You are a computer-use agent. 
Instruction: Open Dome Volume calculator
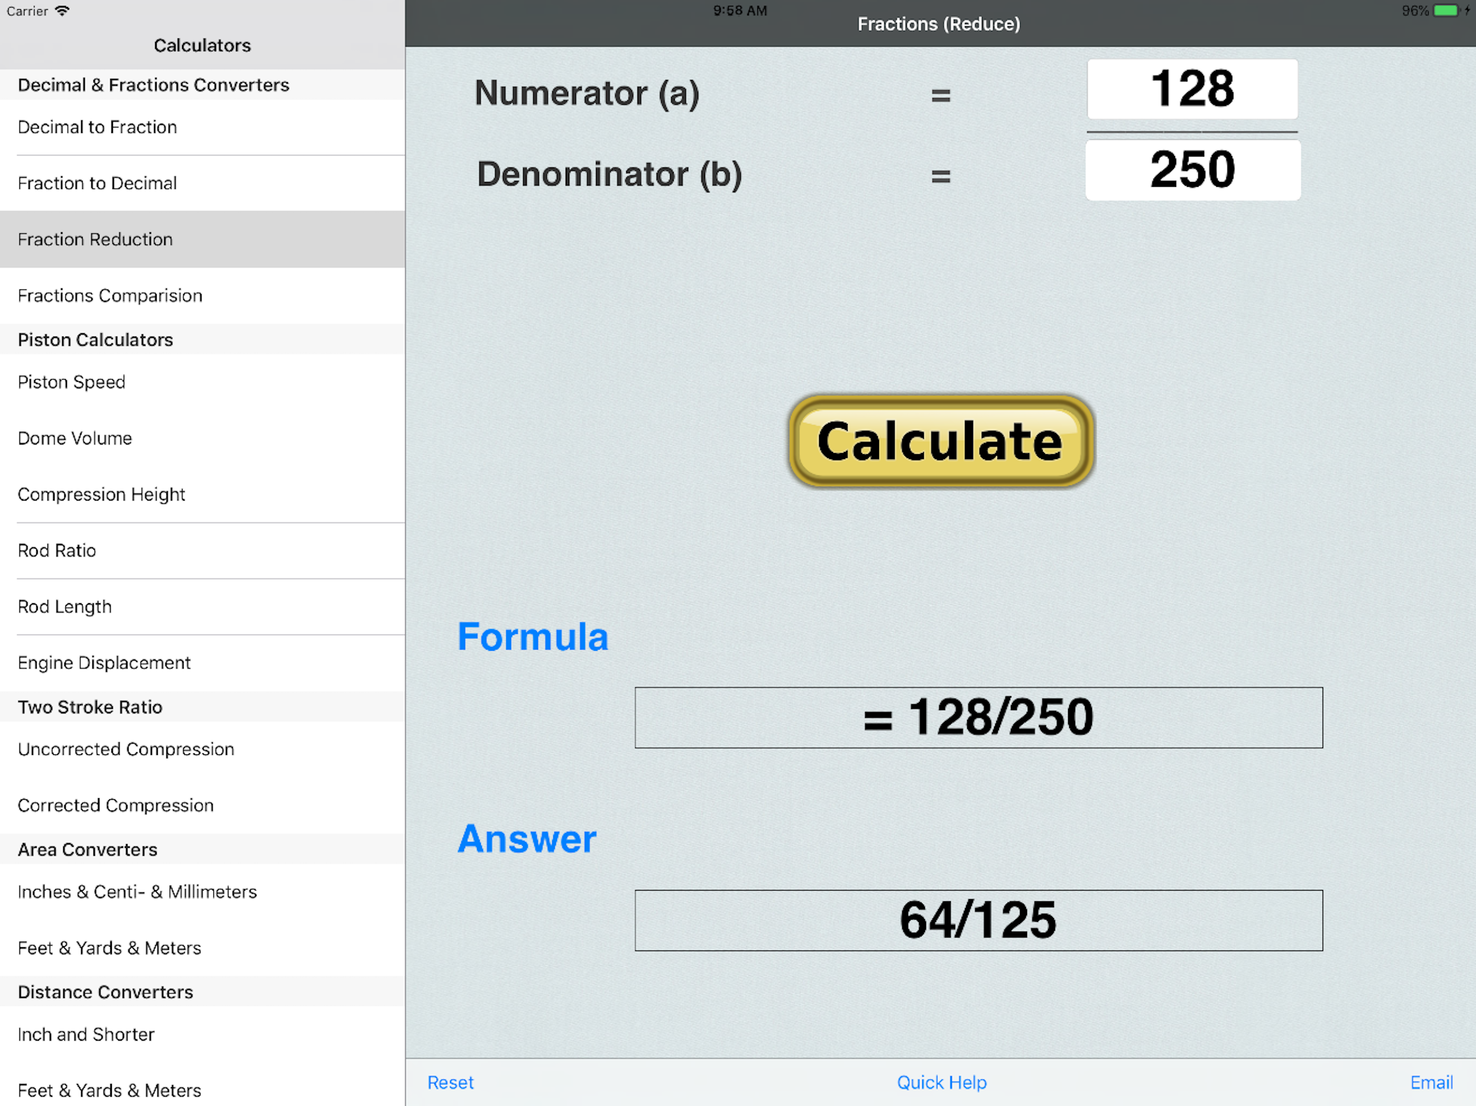75,439
